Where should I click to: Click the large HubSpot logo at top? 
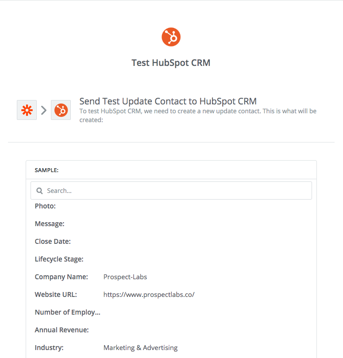171,37
